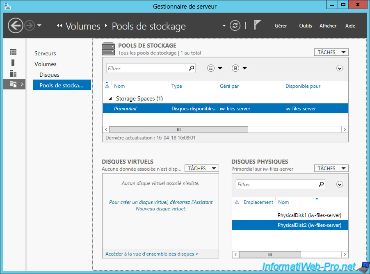Image resolution: width=370 pixels, height=274 pixels.
Task: Open TÂCHES dropdown for Pools de stockage
Action: [331, 52]
